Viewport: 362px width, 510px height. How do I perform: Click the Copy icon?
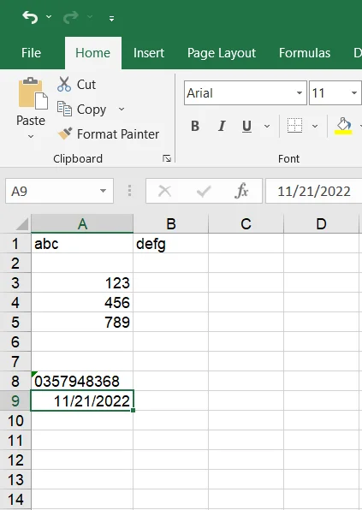(64, 109)
